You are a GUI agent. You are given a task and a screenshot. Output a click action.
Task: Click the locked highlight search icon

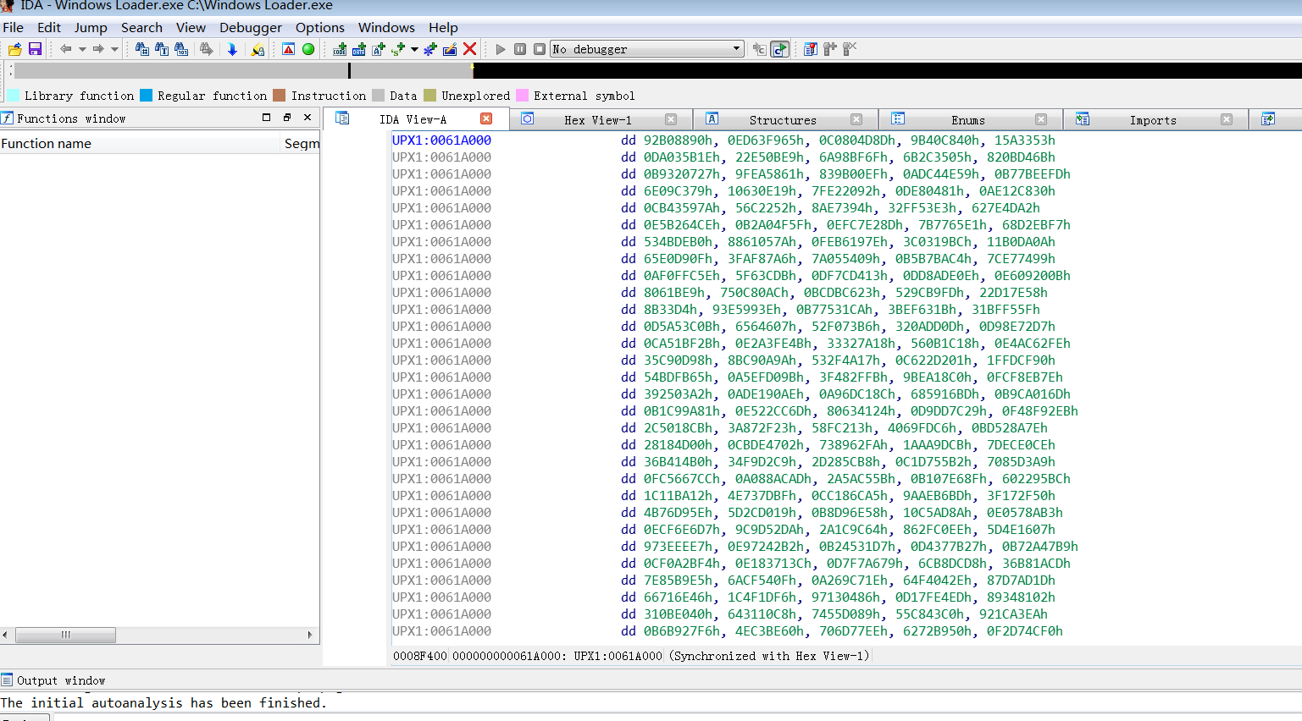[258, 49]
